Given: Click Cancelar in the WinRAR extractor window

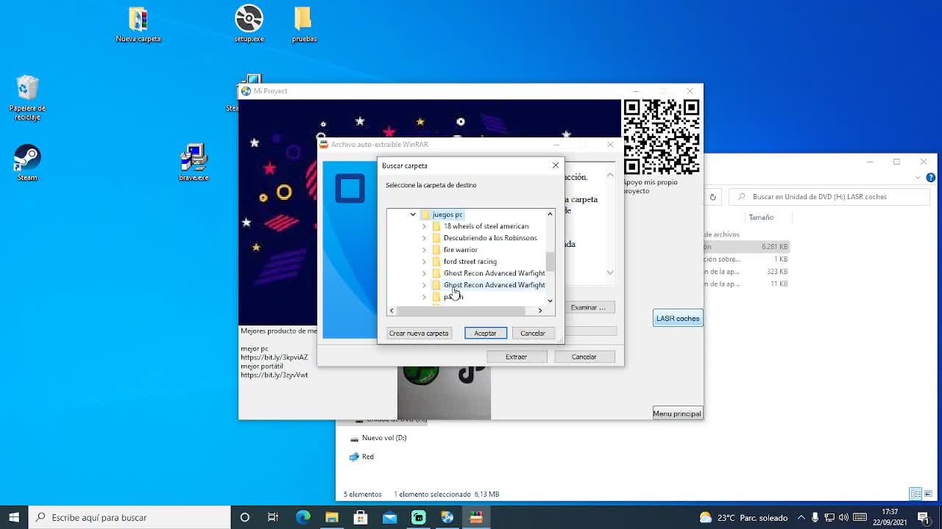Looking at the screenshot, I should tap(584, 357).
